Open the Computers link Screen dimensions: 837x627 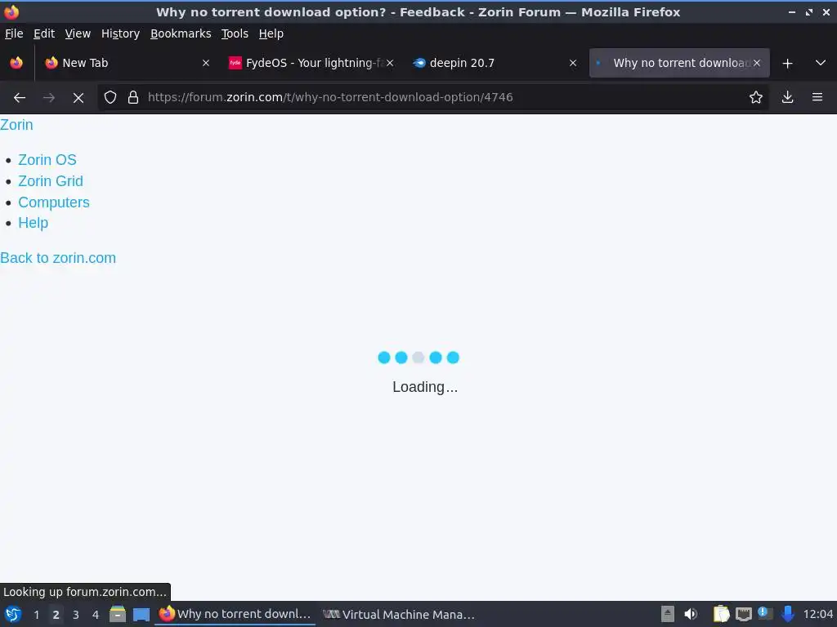54,202
